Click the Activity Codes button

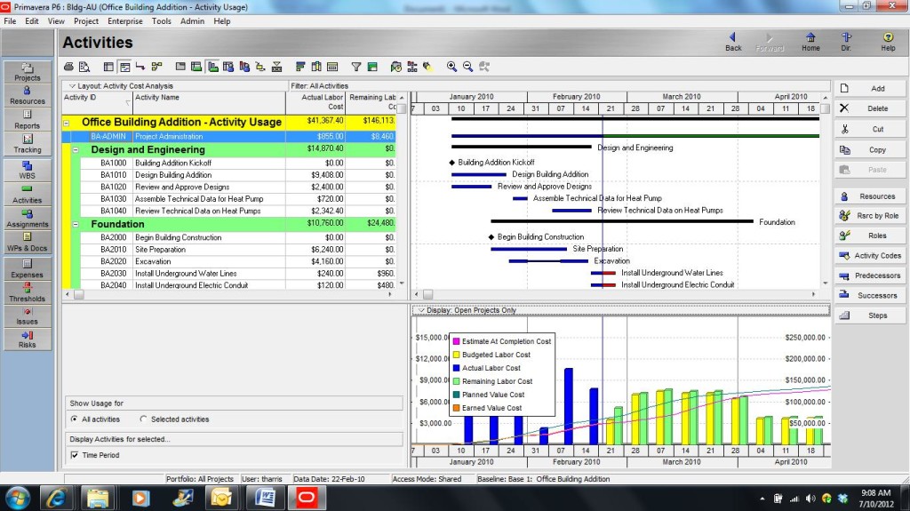869,256
